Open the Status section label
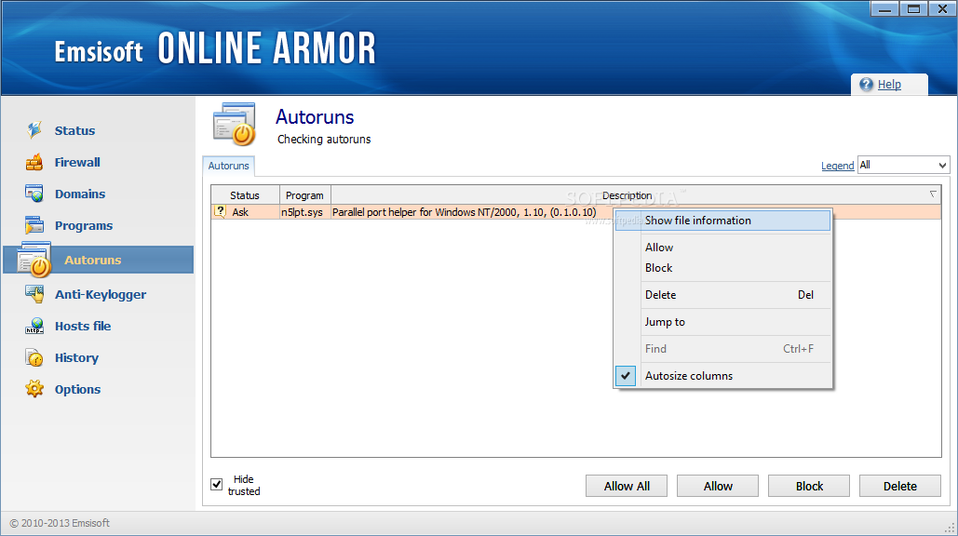This screenshot has width=958, height=536. click(74, 130)
